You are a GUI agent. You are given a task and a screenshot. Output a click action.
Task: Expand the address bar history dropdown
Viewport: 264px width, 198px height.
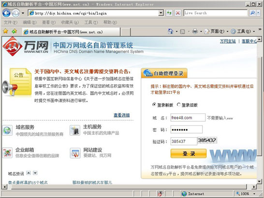click(x=161, y=13)
